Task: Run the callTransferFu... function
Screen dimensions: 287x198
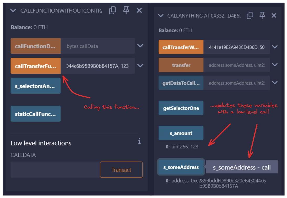Action: tap(36, 66)
